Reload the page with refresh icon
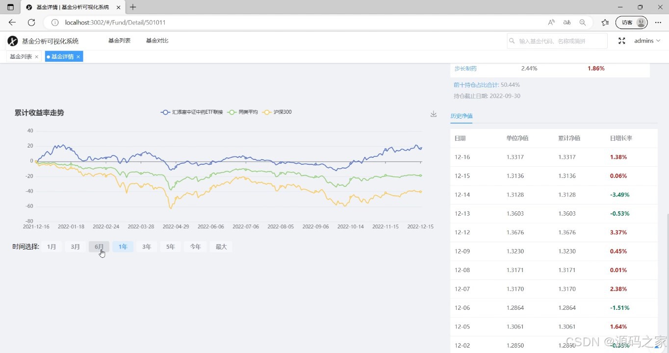This screenshot has width=669, height=353. tap(31, 23)
